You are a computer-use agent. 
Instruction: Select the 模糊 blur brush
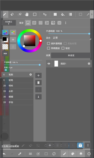point(17,97)
